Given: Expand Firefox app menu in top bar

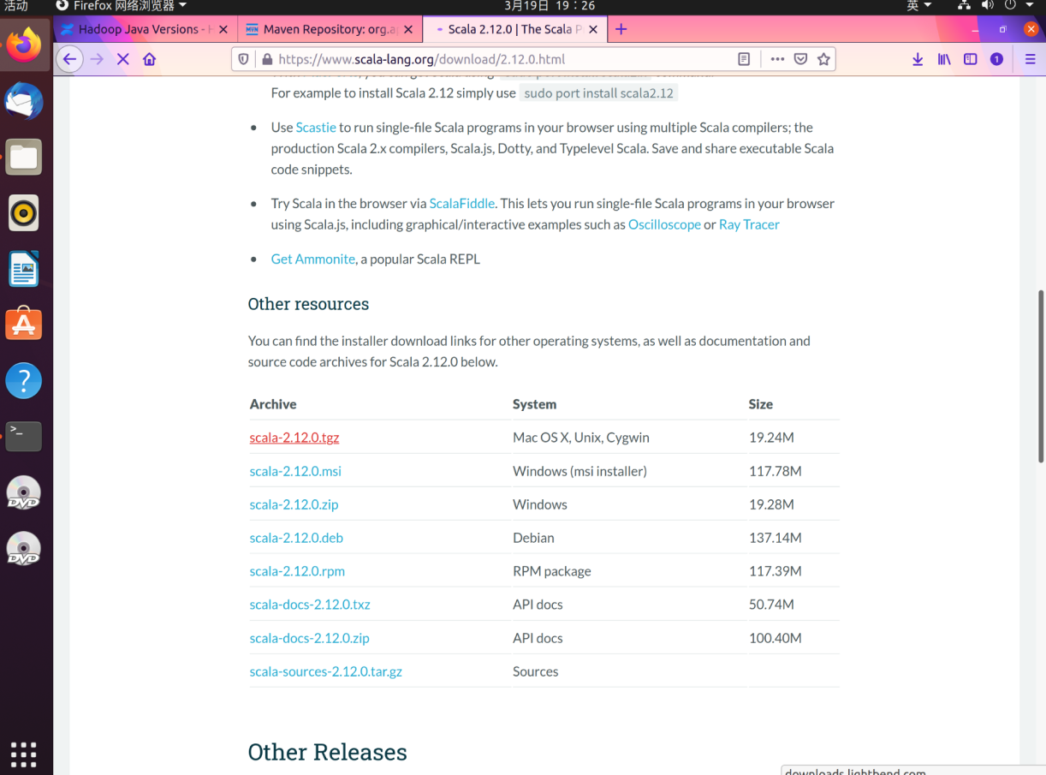Looking at the screenshot, I should (x=122, y=6).
